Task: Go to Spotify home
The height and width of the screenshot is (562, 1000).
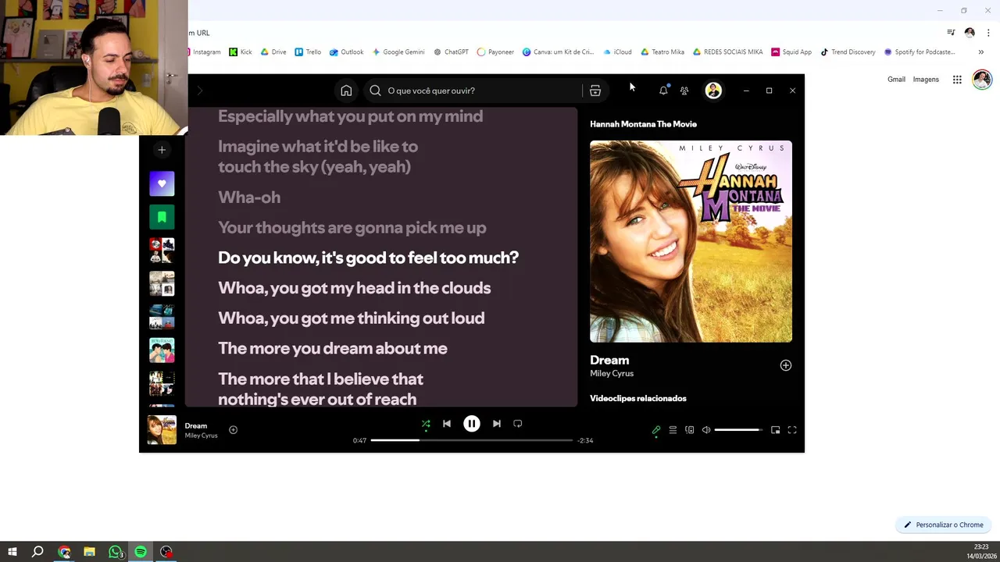Action: click(x=346, y=91)
